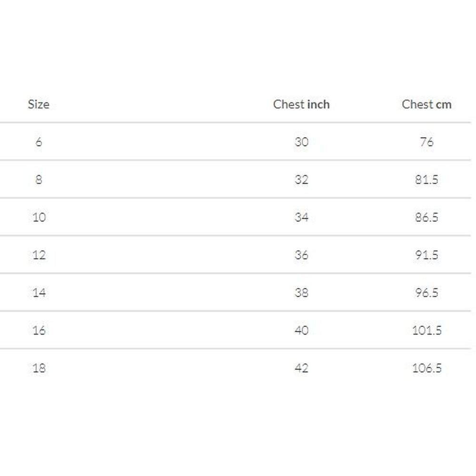The width and height of the screenshot is (476, 476).
Task: Click the 96.5 cm chest value
Action: point(426,292)
